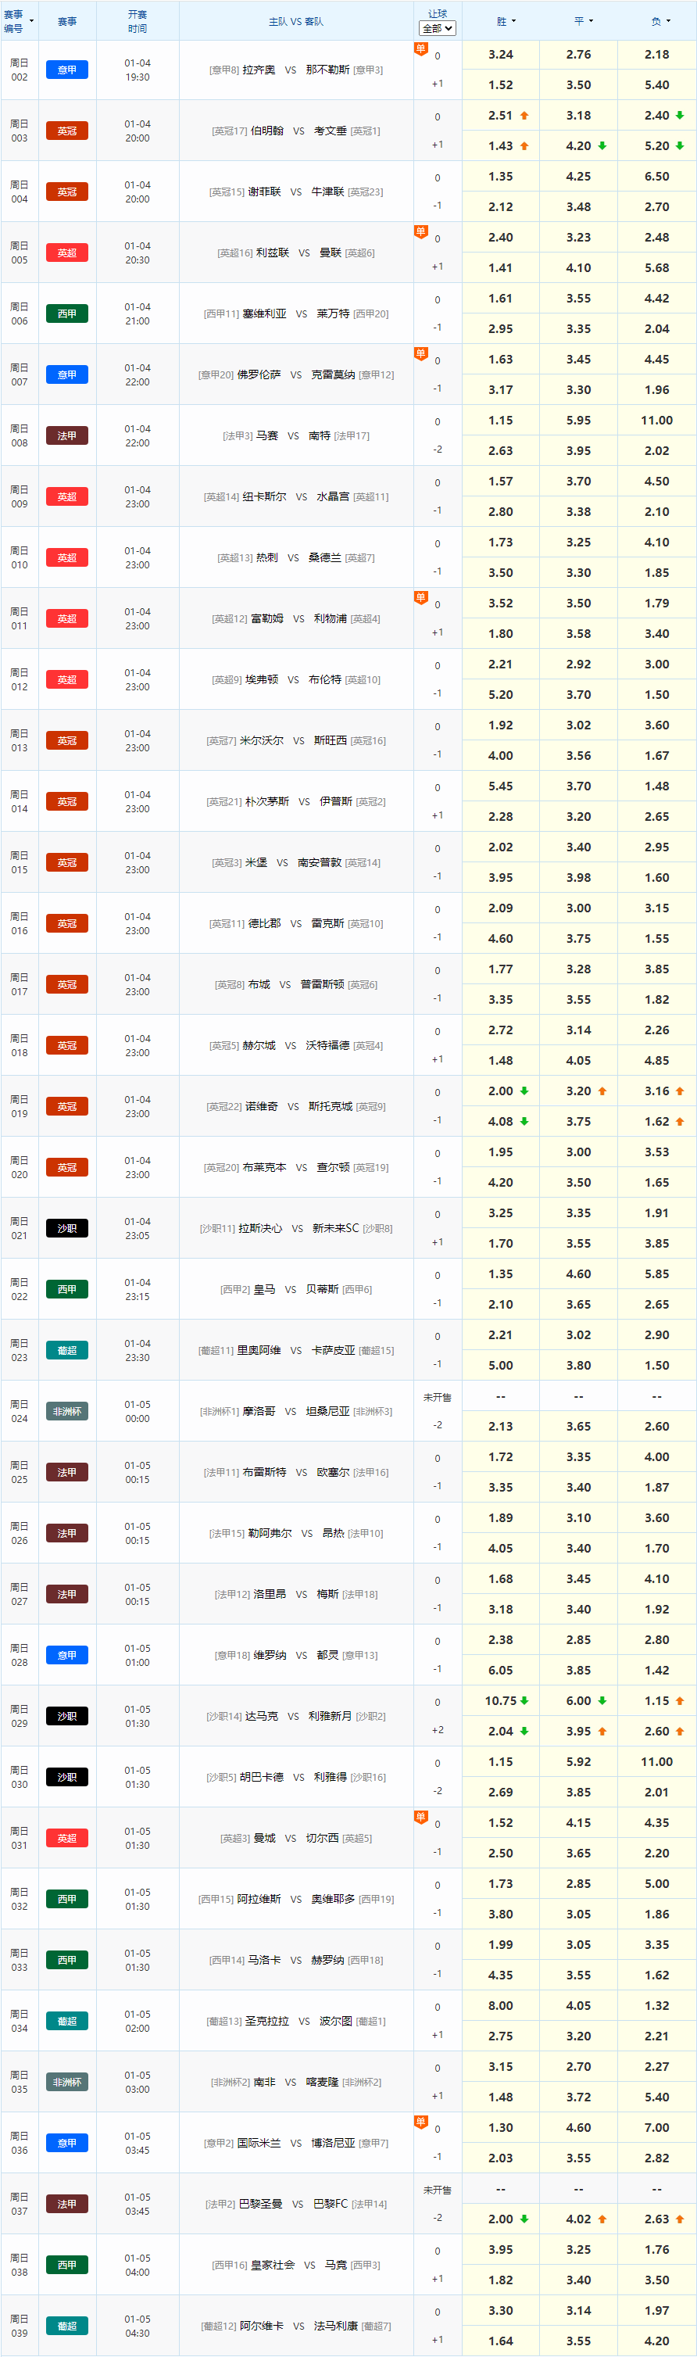Click the 西甲 league badge on match 006
This screenshot has width=697, height=2357.
tap(66, 313)
